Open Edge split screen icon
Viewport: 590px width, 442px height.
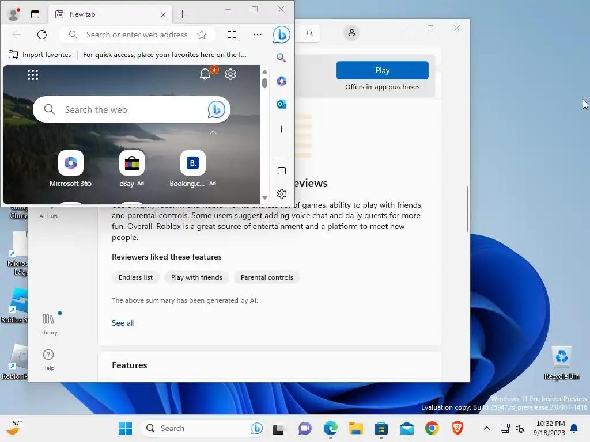tap(232, 35)
